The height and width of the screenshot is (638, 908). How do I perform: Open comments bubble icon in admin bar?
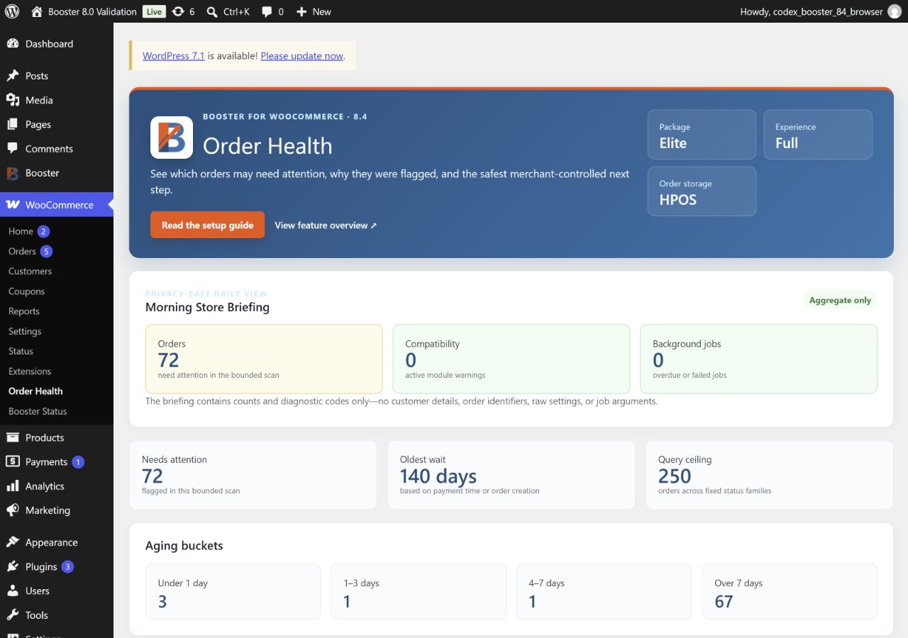click(267, 11)
